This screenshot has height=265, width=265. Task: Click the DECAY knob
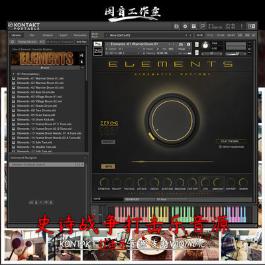[x=154, y=182]
